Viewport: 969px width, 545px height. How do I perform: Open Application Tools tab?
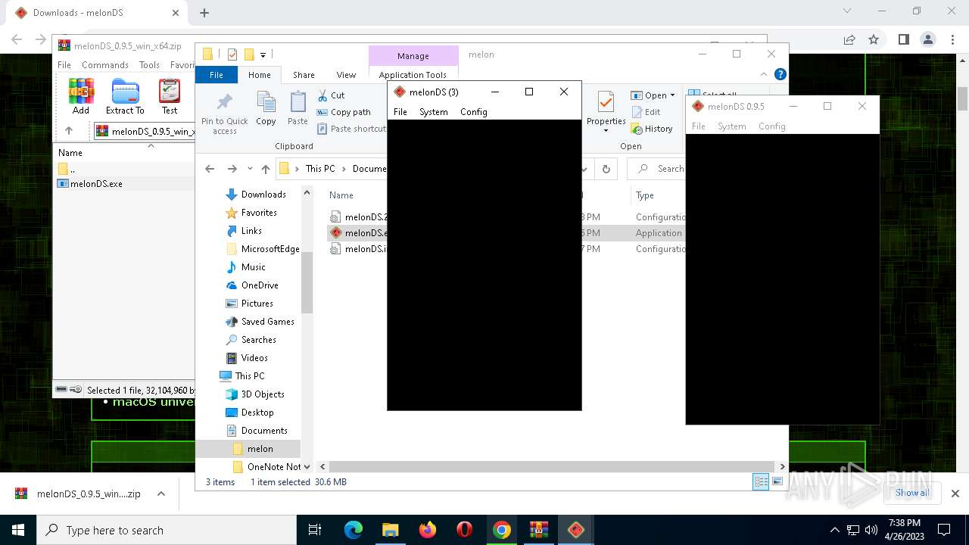[x=413, y=75]
